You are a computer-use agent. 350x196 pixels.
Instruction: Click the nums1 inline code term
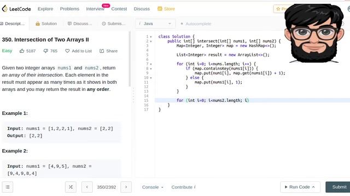coord(65,68)
